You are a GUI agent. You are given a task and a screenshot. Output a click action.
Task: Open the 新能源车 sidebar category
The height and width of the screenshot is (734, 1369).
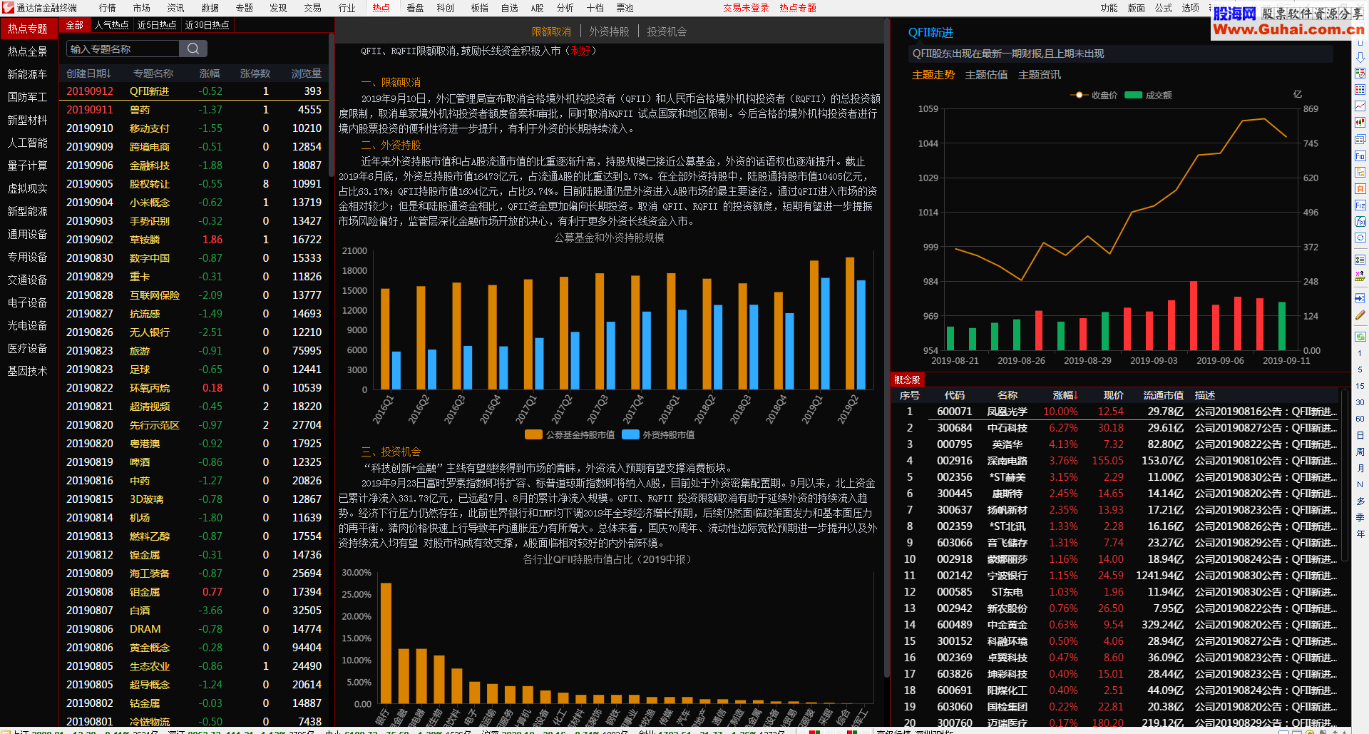tap(28, 74)
